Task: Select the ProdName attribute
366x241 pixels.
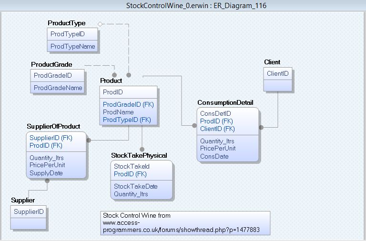Action: tap(118, 112)
